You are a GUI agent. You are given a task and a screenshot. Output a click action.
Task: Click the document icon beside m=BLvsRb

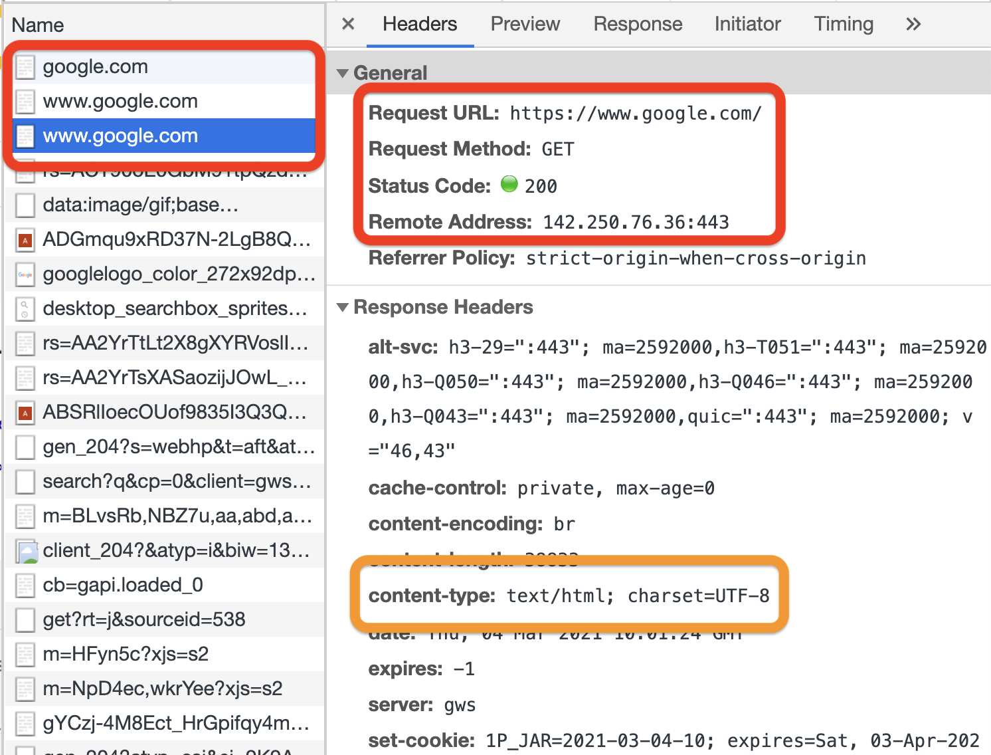click(25, 516)
